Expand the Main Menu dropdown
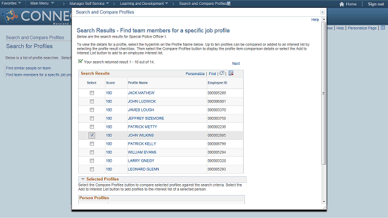388x218 pixels. click(42, 3)
